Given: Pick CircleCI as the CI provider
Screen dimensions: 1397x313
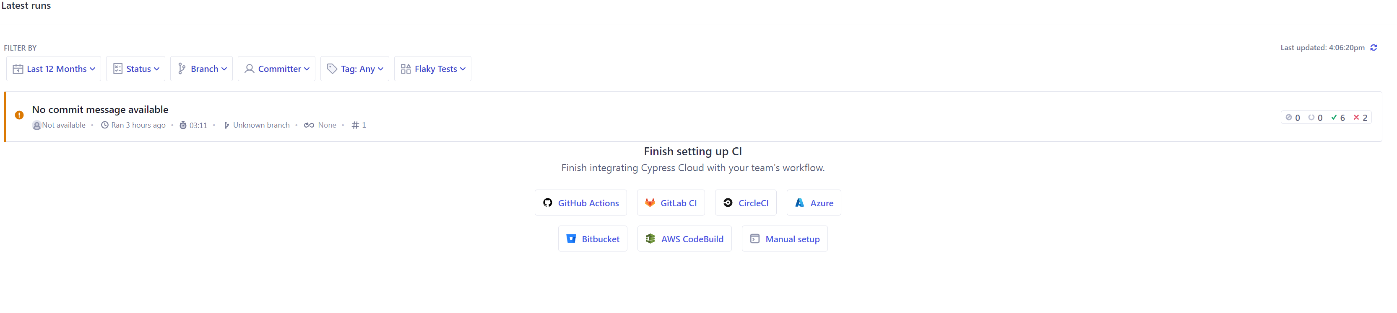Looking at the screenshot, I should (745, 203).
